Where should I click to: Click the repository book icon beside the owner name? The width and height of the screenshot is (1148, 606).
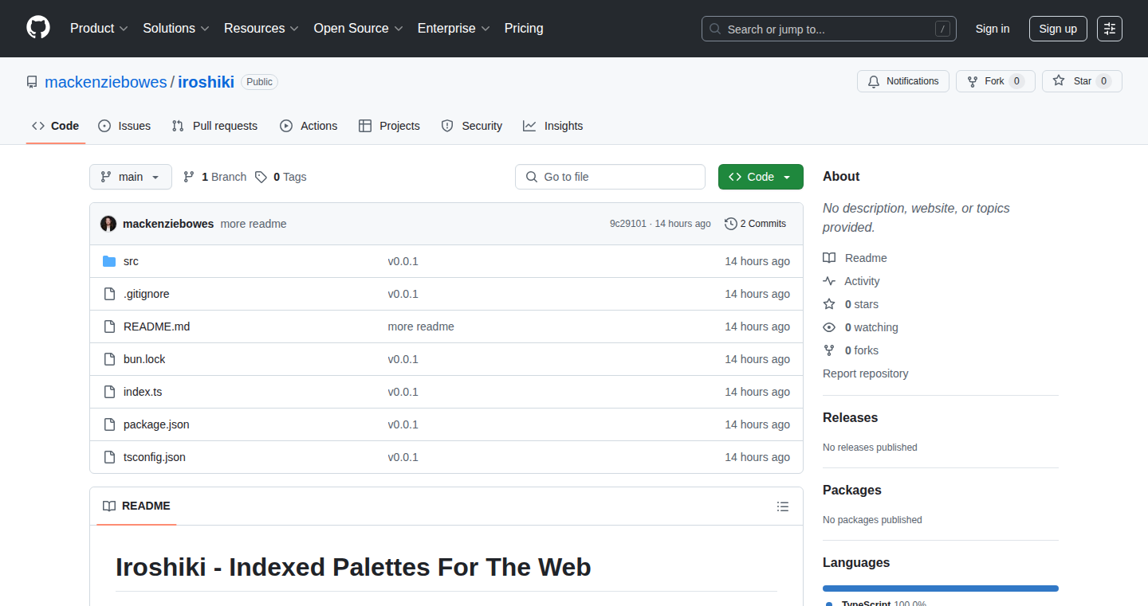[32, 82]
